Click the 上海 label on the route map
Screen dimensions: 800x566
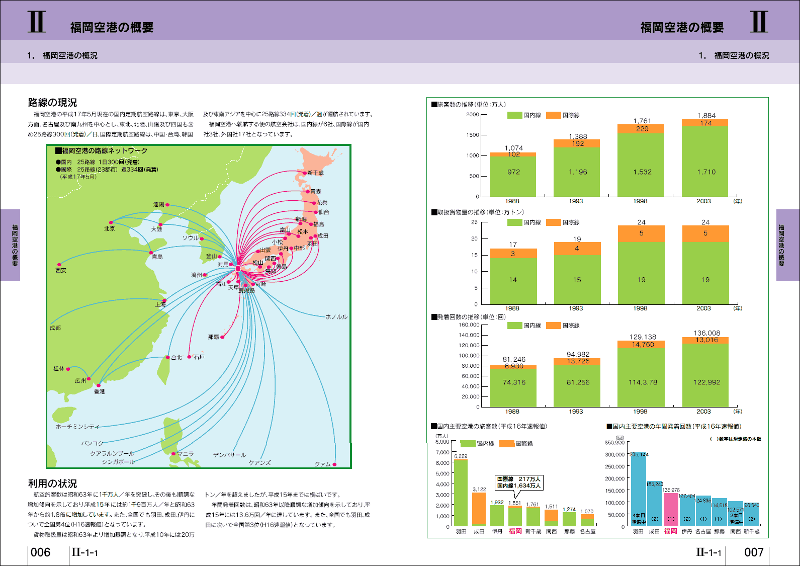point(160,304)
